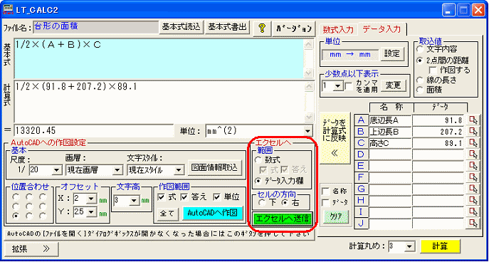Pick from drawing icon for row G

474,189
